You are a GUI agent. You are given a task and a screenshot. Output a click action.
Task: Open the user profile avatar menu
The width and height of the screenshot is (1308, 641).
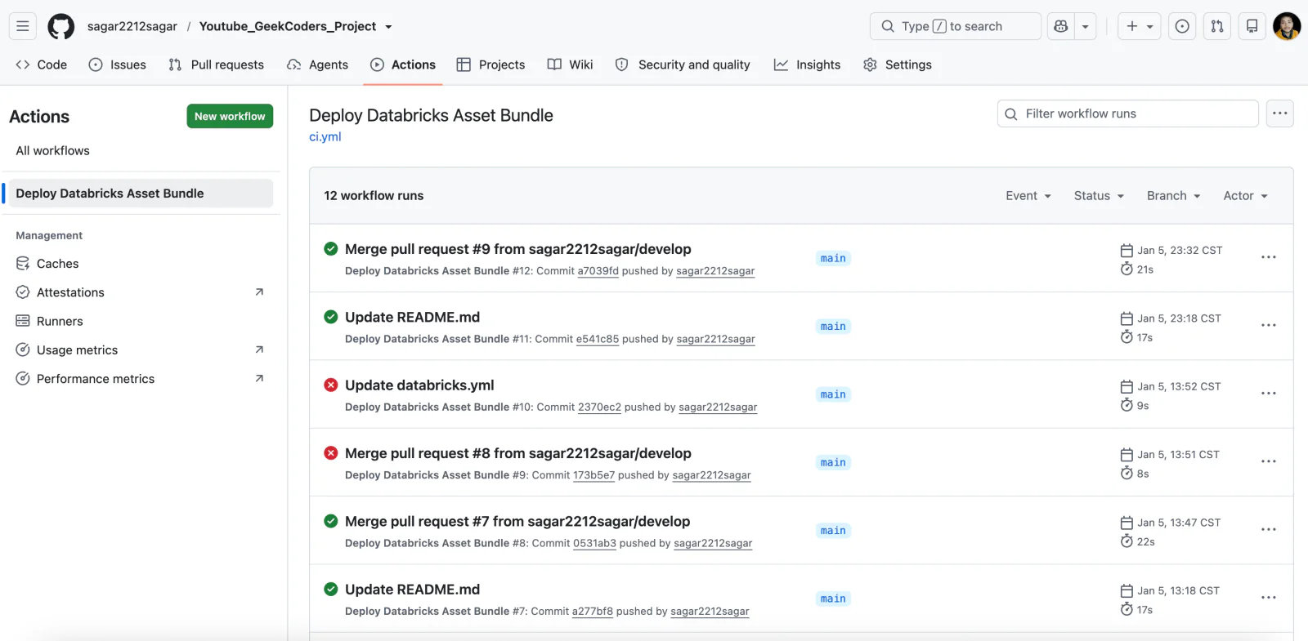point(1287,26)
